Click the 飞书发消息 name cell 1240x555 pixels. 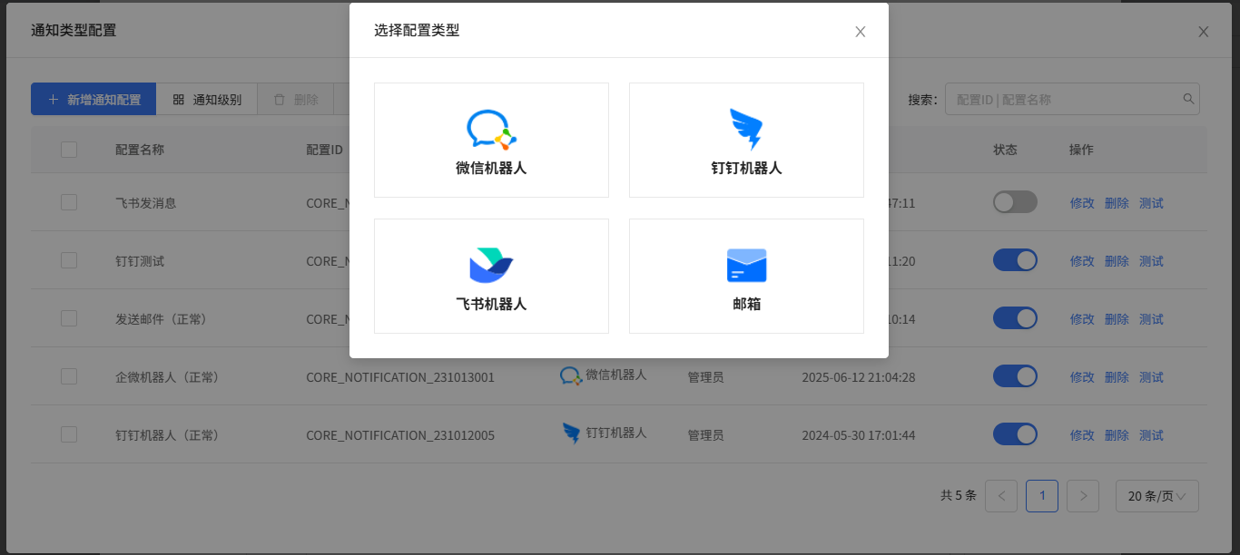pyautogui.click(x=145, y=203)
